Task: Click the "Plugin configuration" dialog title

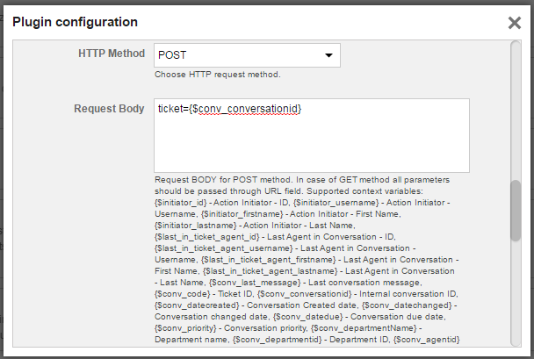Action: [75, 21]
